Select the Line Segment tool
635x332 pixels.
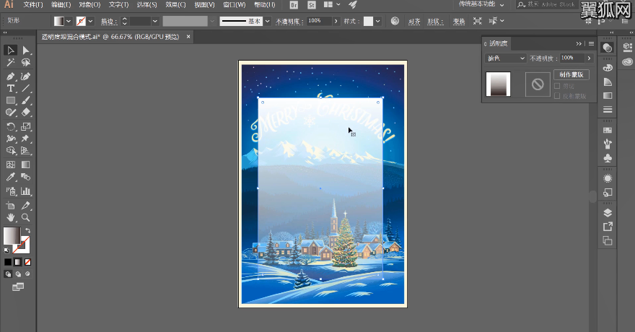[x=25, y=88]
